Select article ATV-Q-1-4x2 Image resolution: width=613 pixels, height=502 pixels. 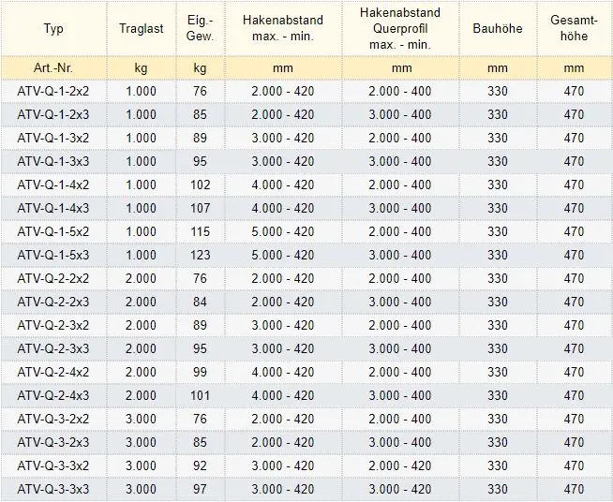pos(53,185)
